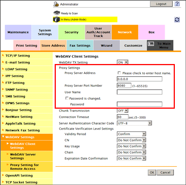Viewport: 186px width, 185px height.
Task: Click the OK button
Action: pyautogui.click(x=152, y=172)
